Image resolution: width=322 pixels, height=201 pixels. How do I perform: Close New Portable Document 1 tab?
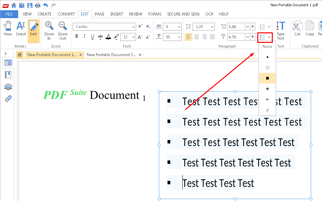click(81, 55)
